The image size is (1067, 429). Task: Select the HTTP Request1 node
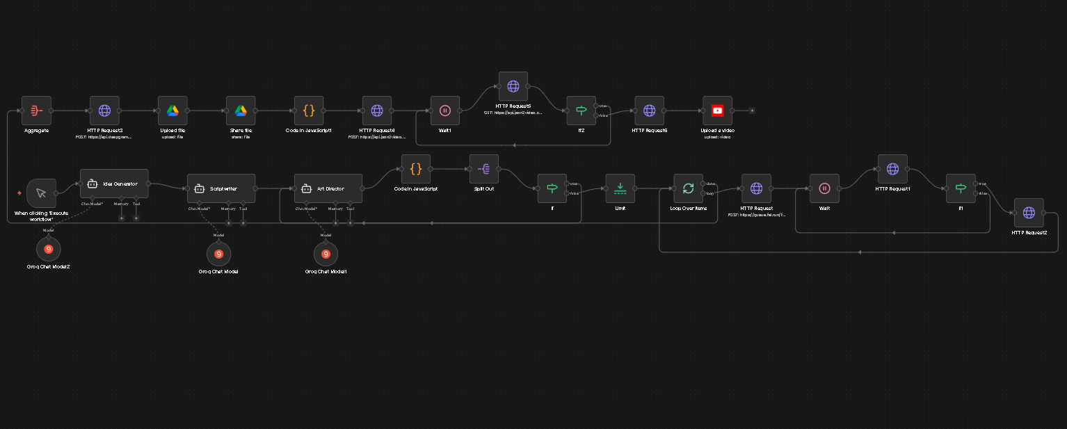pos(893,169)
